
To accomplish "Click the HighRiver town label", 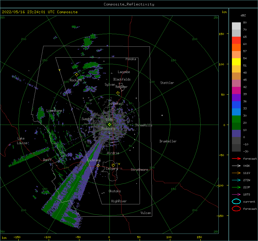I will [x=119, y=201].
